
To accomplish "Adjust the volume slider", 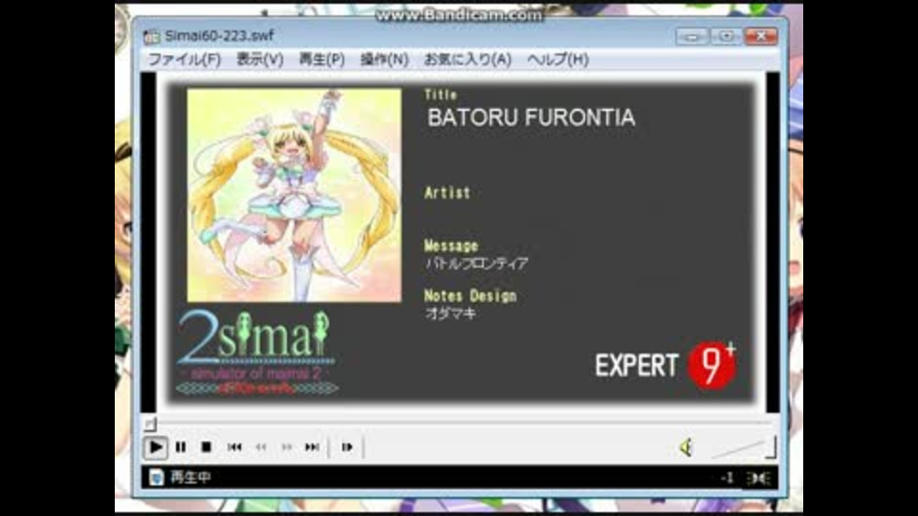I will coord(744,447).
